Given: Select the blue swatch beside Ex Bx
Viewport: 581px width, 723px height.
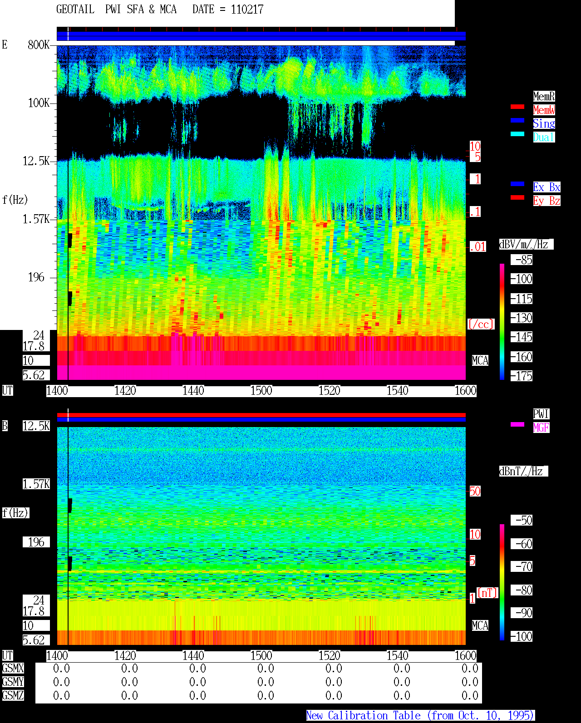Looking at the screenshot, I should pos(517,184).
